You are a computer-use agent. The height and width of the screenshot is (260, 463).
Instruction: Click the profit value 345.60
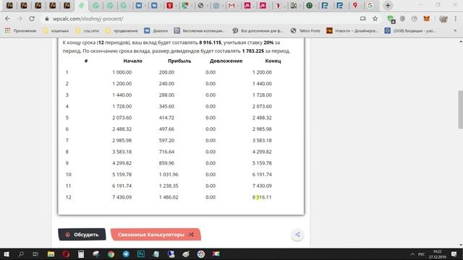tap(166, 106)
